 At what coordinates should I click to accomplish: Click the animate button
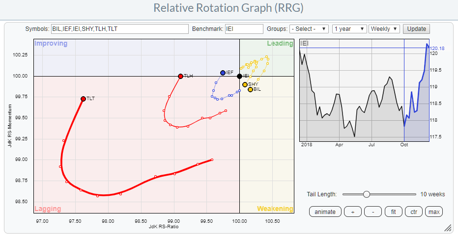[325, 212]
